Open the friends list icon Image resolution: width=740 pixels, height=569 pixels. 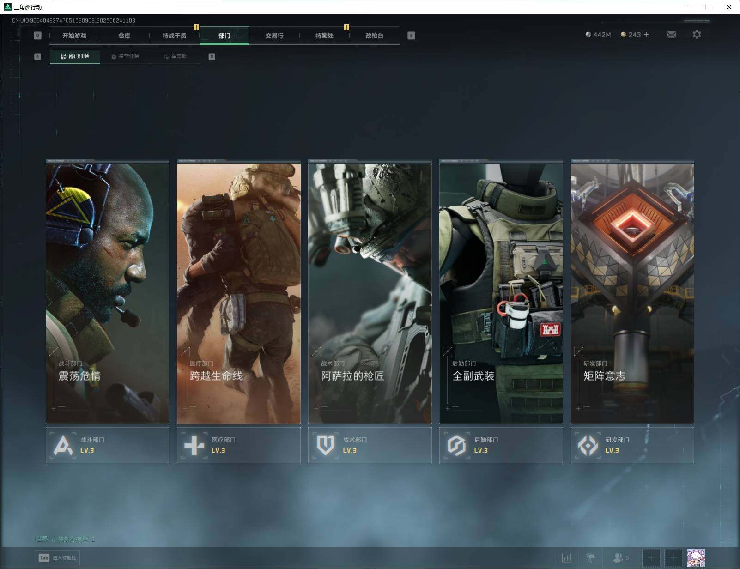(621, 558)
